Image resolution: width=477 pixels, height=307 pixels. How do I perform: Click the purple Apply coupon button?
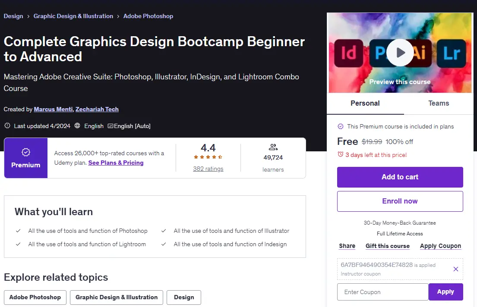click(x=445, y=292)
